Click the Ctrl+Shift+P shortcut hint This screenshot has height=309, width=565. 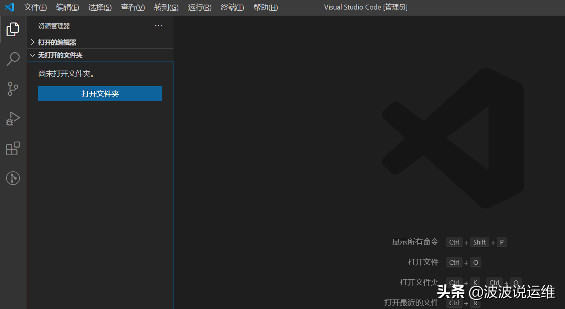pyautogui.click(x=477, y=242)
